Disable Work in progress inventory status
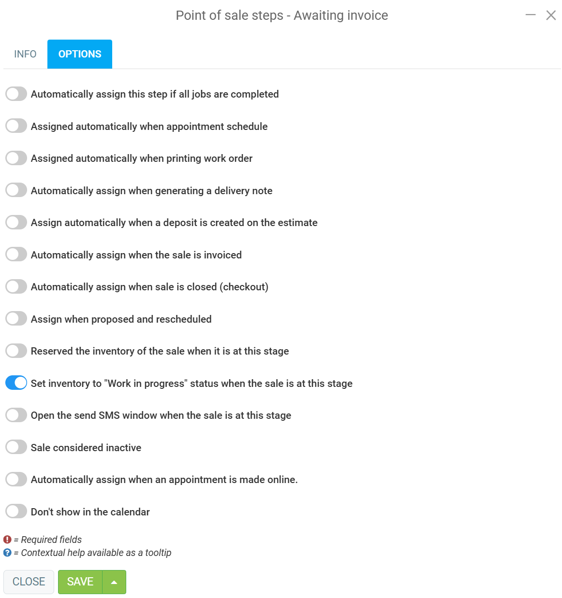562x598 pixels. (16, 383)
